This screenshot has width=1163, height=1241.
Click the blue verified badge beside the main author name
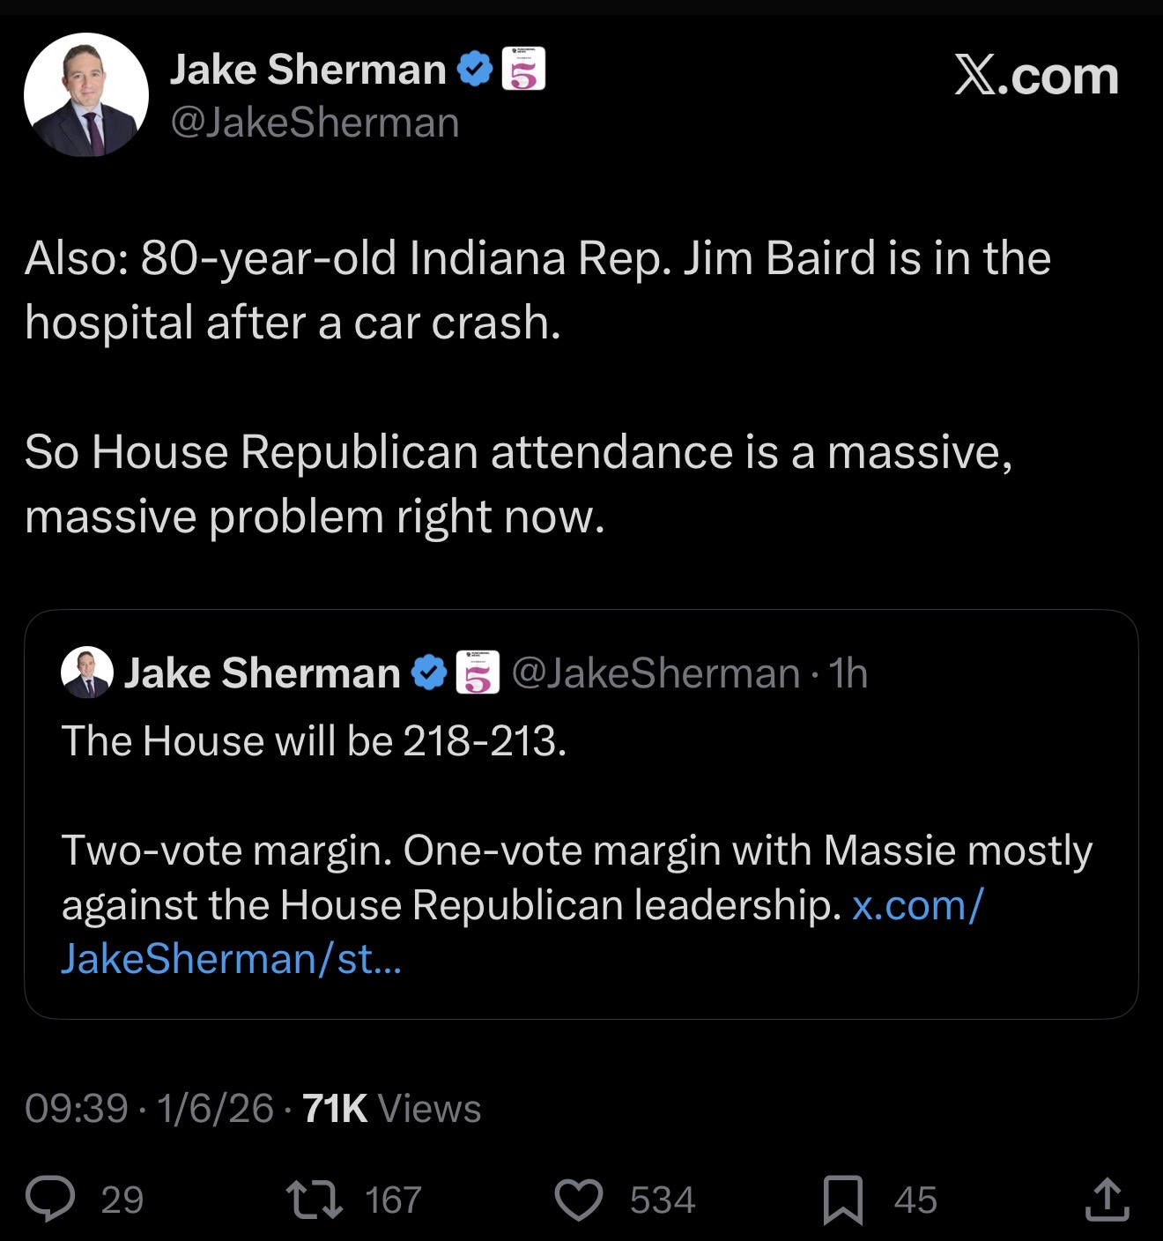tap(476, 70)
